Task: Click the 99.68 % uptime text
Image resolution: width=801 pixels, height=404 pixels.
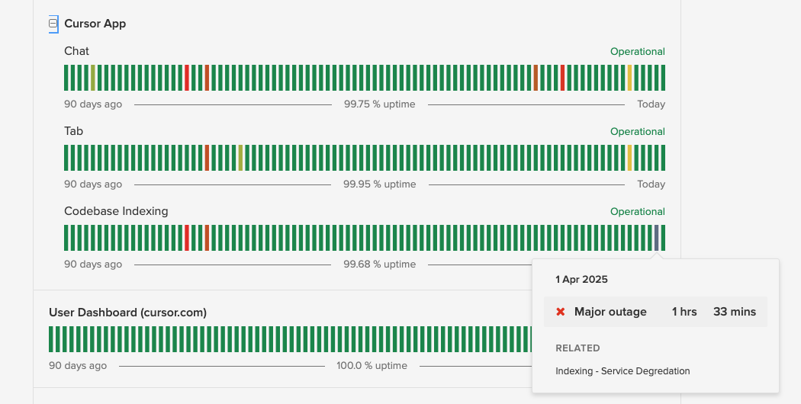Action: click(x=380, y=264)
